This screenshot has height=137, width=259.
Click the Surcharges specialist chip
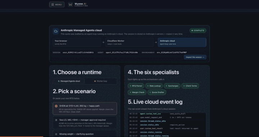coord(172,86)
